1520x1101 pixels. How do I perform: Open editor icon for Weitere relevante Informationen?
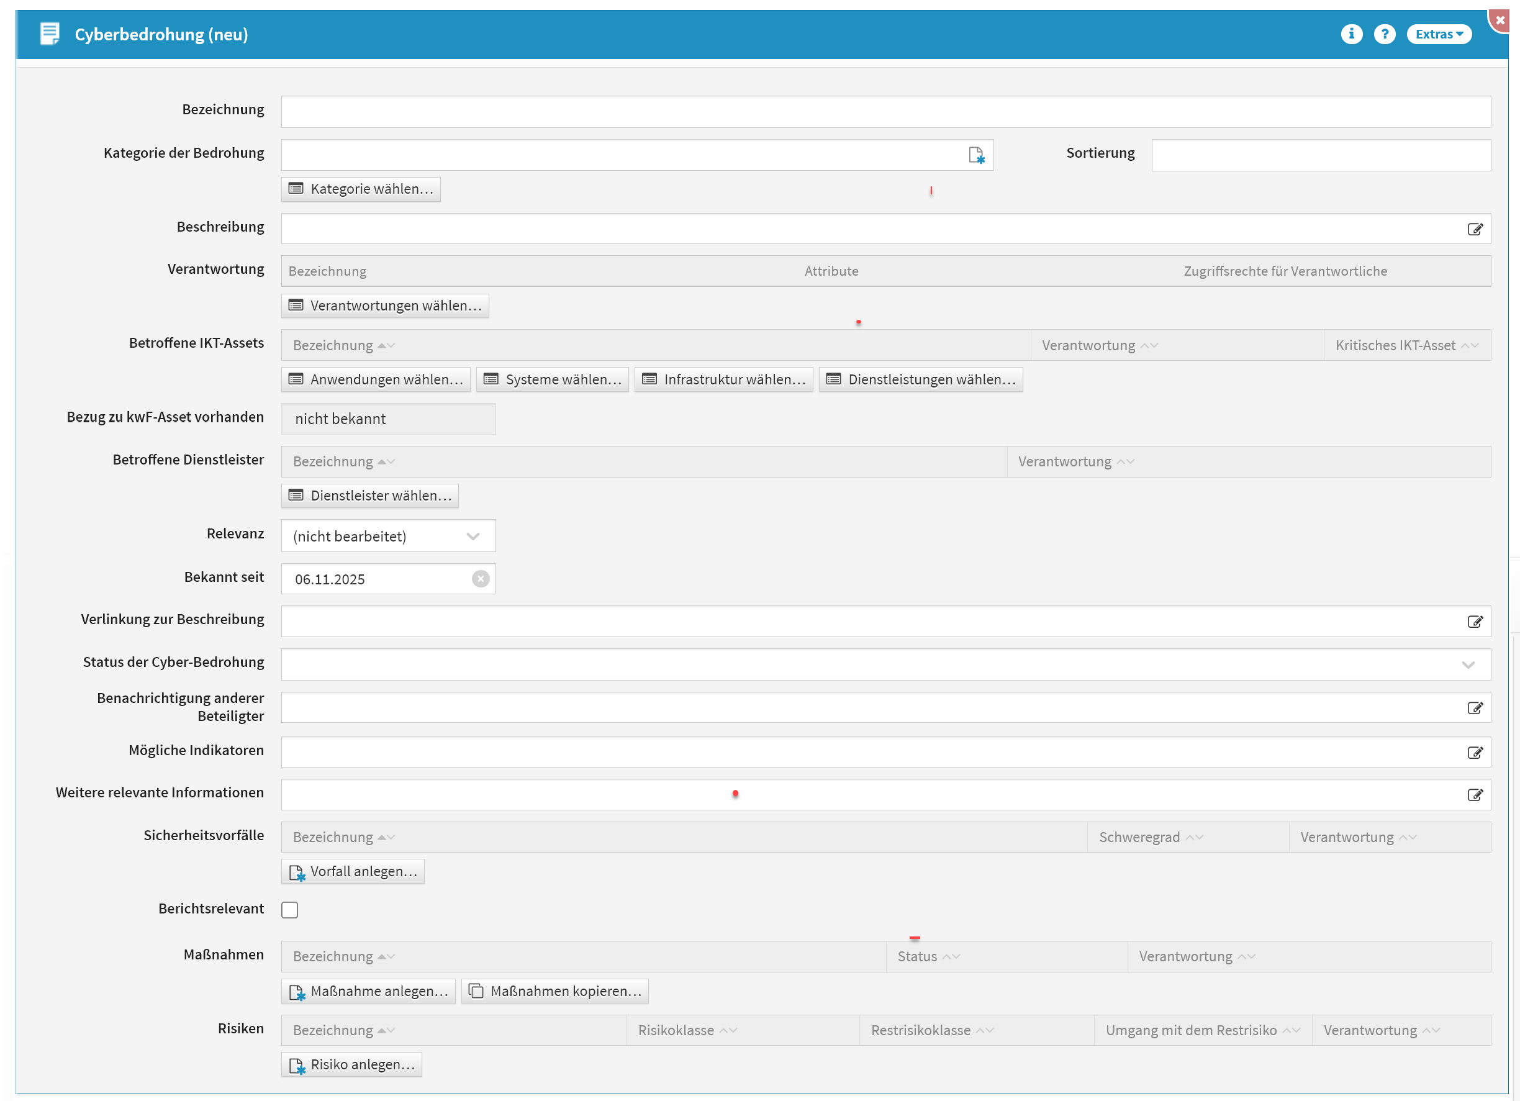pyautogui.click(x=1475, y=795)
